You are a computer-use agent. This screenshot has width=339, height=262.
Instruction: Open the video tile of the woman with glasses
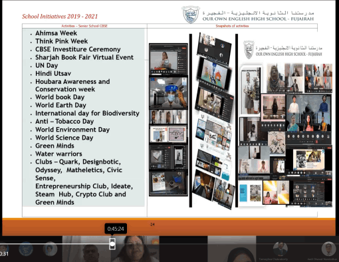(x=136, y=249)
